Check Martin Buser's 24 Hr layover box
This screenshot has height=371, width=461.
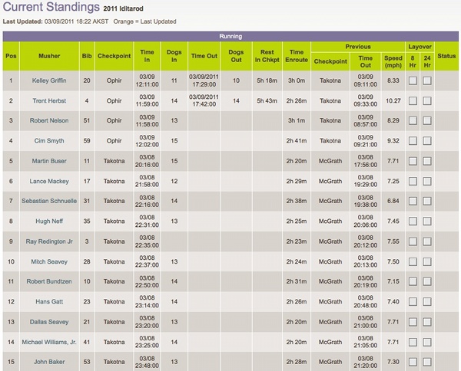427,161
